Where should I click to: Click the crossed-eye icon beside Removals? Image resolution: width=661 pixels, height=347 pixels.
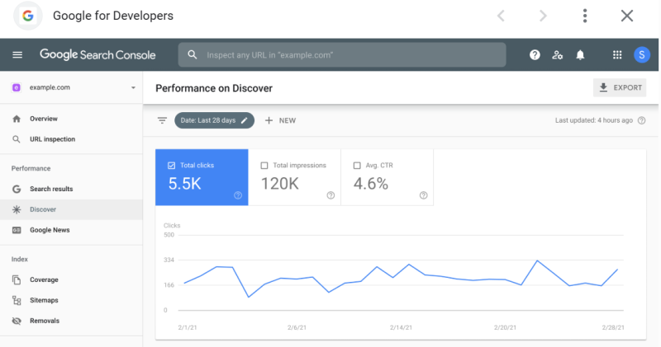[17, 321]
